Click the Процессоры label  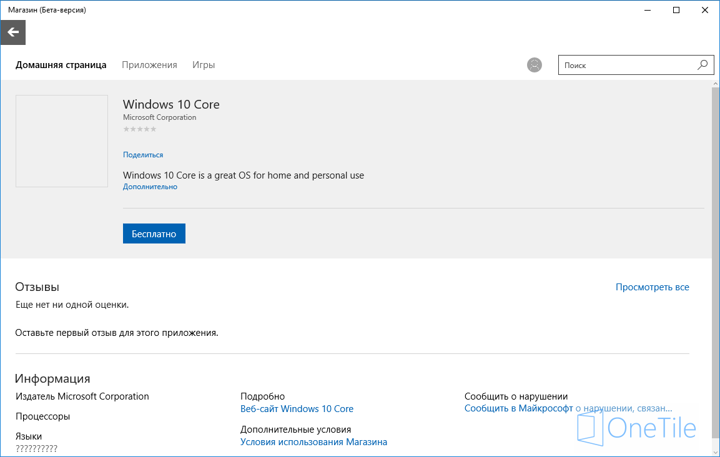42,416
